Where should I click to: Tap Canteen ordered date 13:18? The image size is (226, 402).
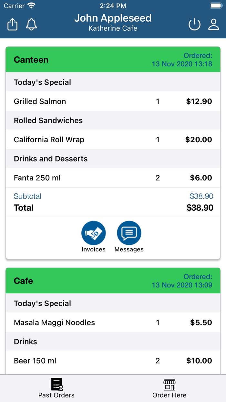pyautogui.click(x=182, y=64)
